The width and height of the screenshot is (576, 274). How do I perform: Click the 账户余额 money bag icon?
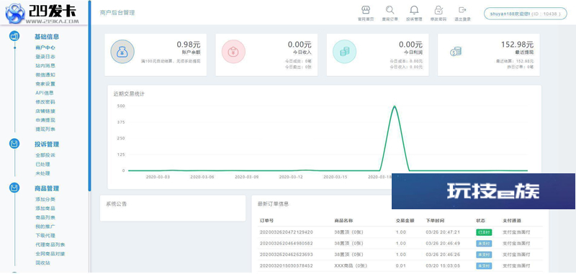point(122,52)
